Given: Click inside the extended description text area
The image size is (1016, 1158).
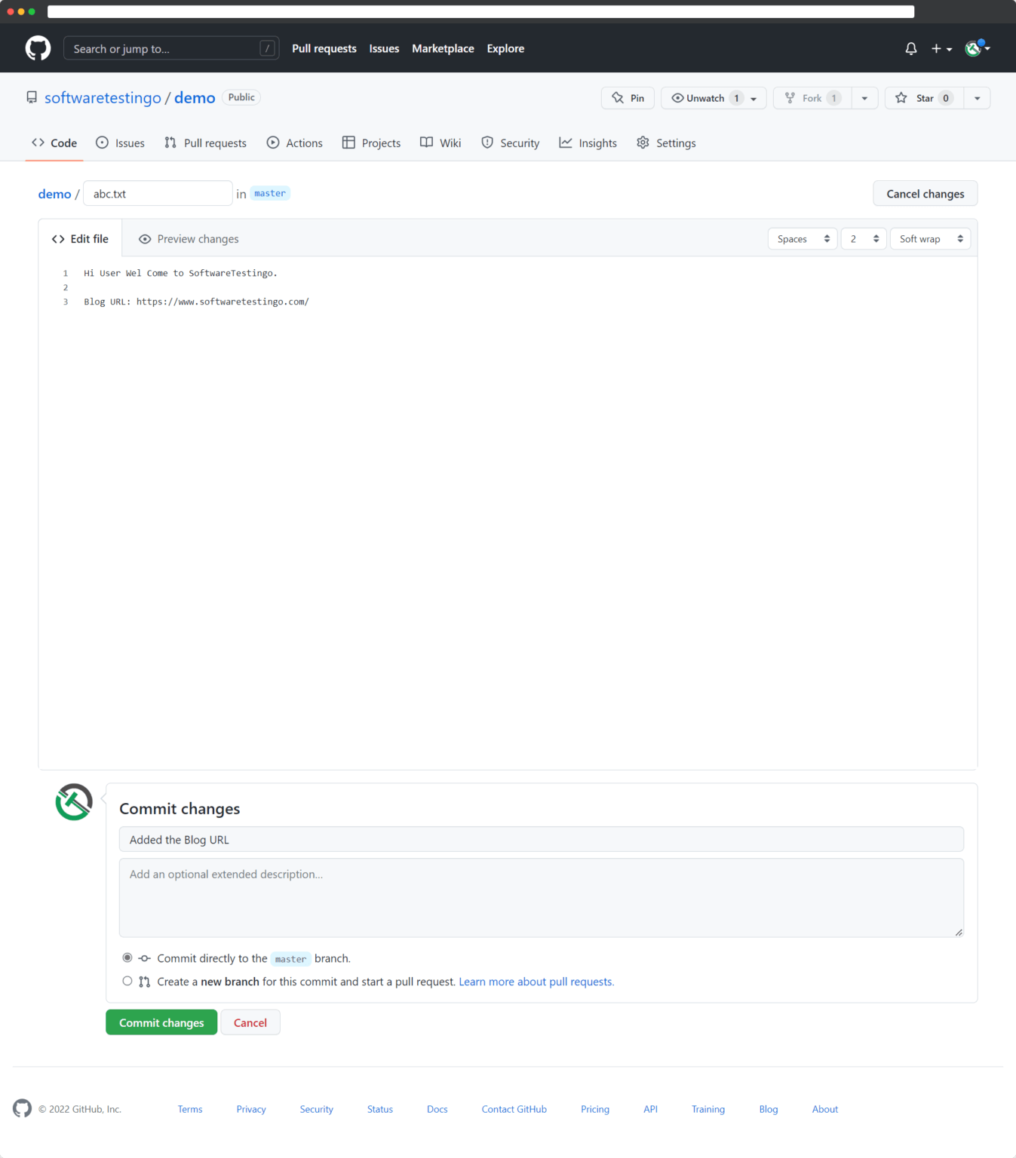Looking at the screenshot, I should [540, 897].
